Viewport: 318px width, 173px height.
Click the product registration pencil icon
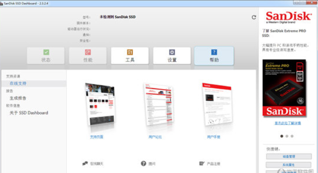click(x=202, y=163)
